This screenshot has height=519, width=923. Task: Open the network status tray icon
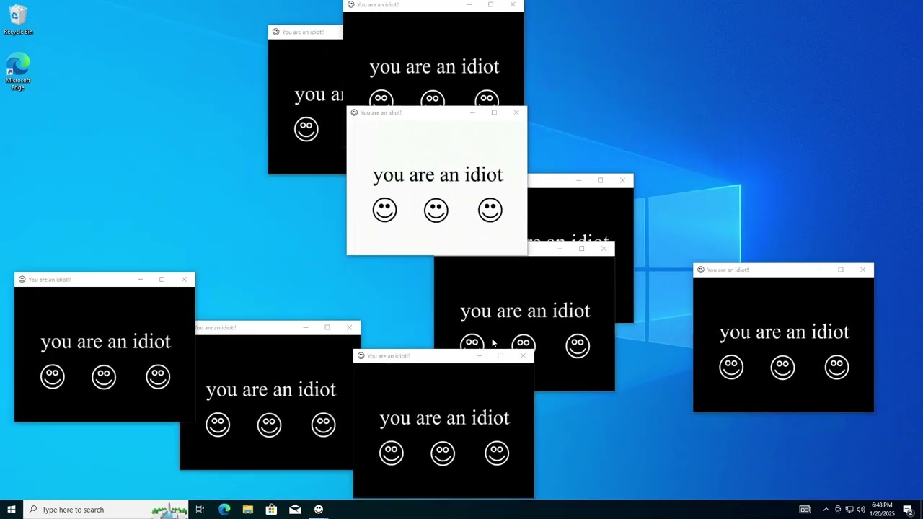[849, 510]
